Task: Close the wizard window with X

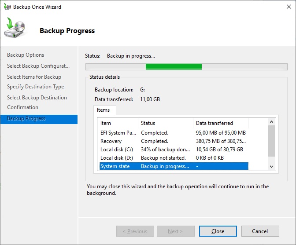Action: tap(285, 7)
